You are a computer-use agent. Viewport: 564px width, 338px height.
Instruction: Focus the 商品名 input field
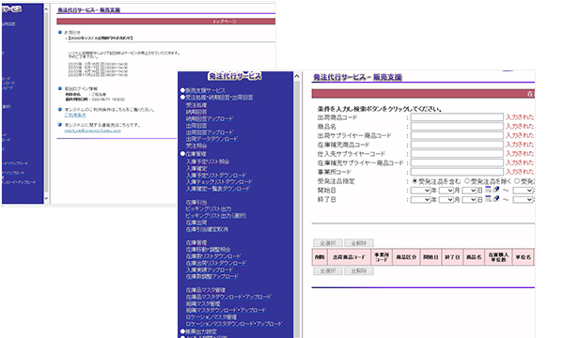(x=457, y=126)
